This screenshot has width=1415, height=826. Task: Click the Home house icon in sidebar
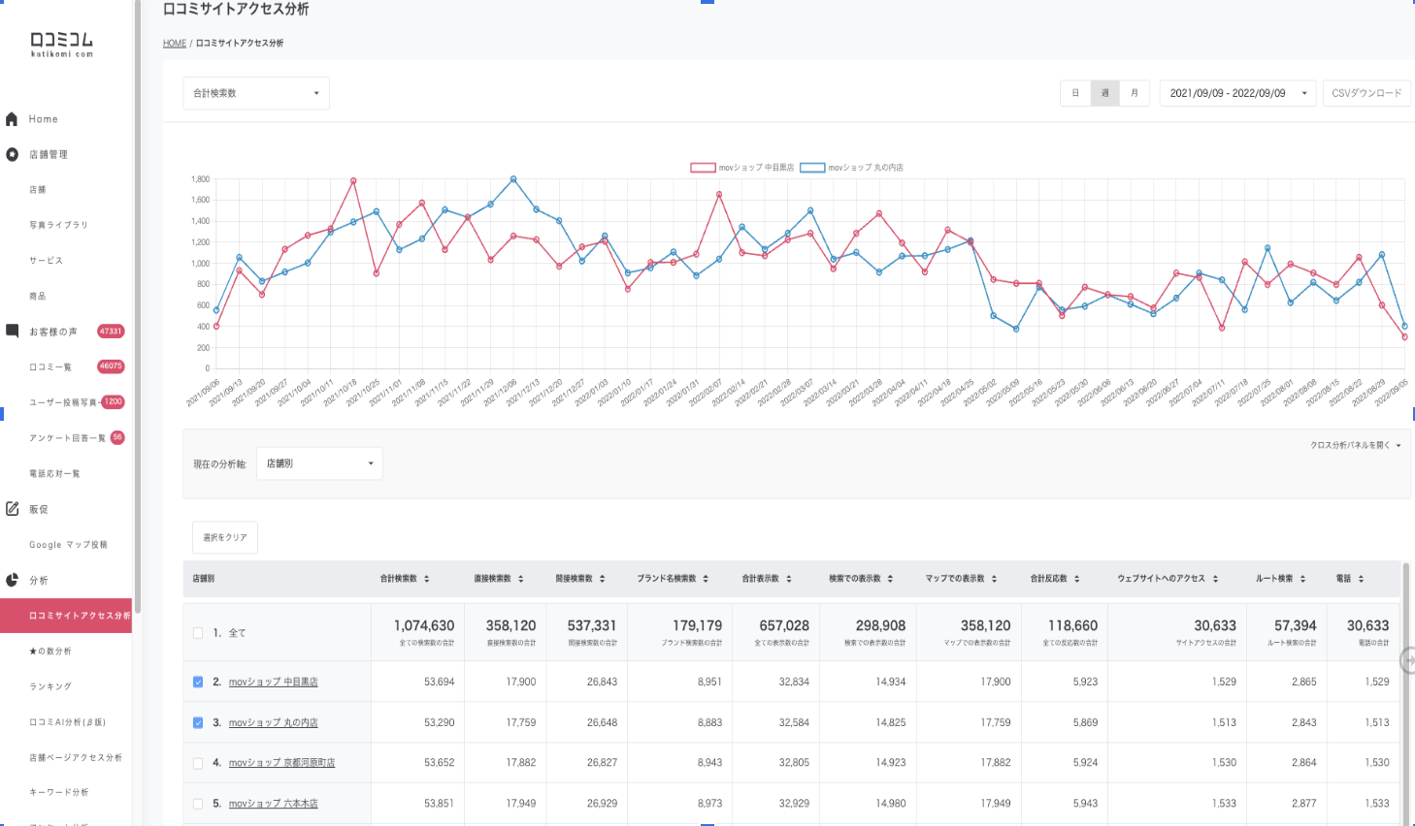pyautogui.click(x=12, y=119)
